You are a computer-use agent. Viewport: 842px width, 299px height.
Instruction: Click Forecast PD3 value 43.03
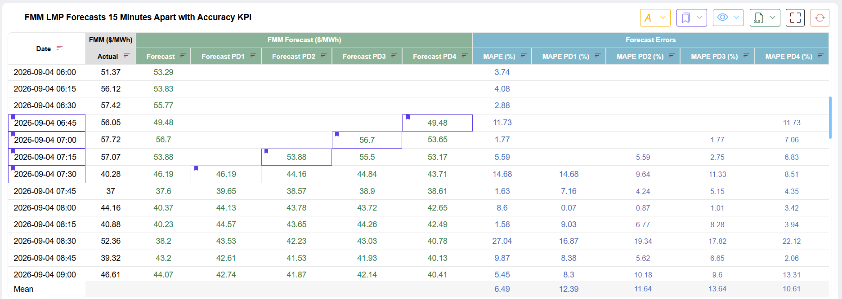tap(367, 241)
